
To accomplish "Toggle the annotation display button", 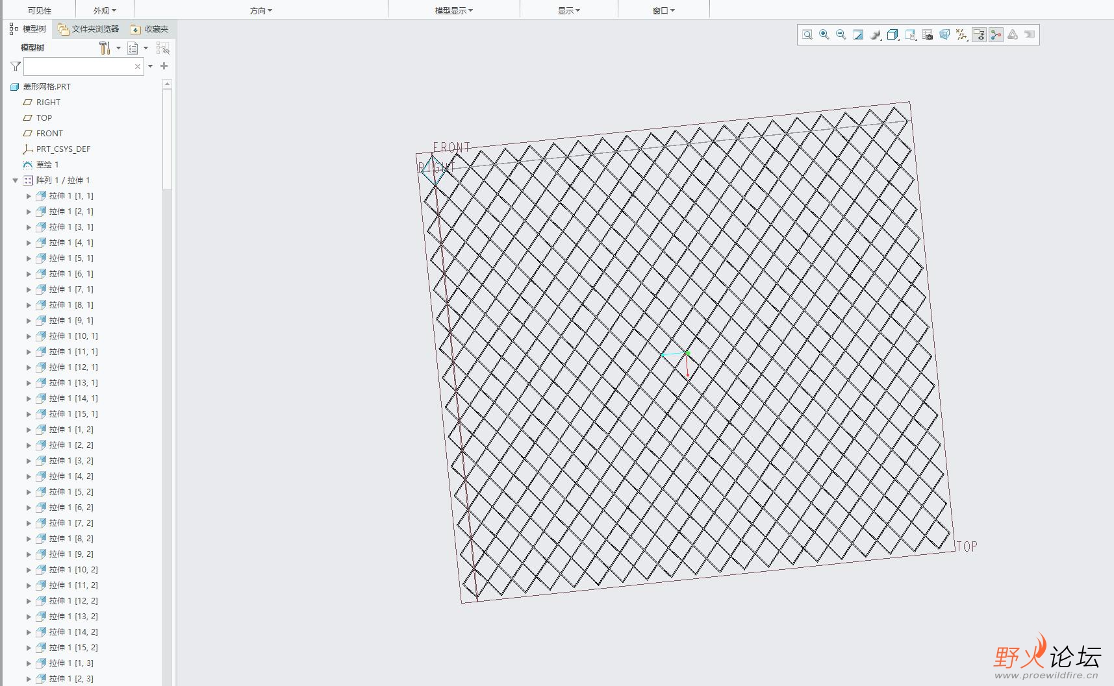I will pos(979,35).
